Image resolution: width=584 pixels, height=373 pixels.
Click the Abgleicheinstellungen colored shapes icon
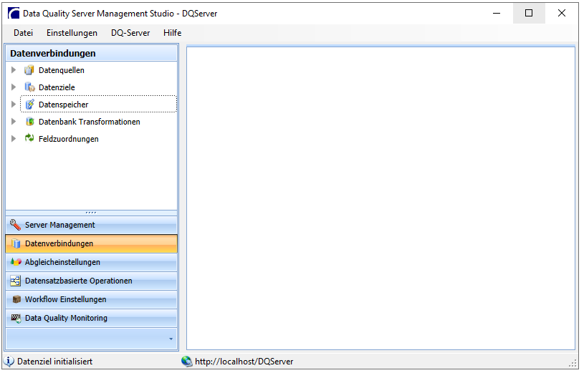point(16,262)
